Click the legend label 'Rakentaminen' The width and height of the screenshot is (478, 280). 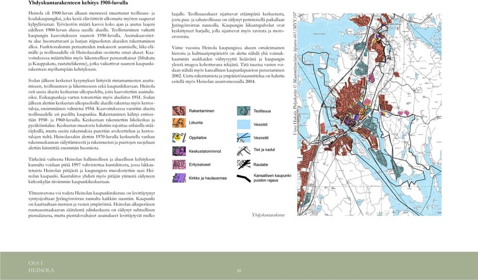coord(202,111)
